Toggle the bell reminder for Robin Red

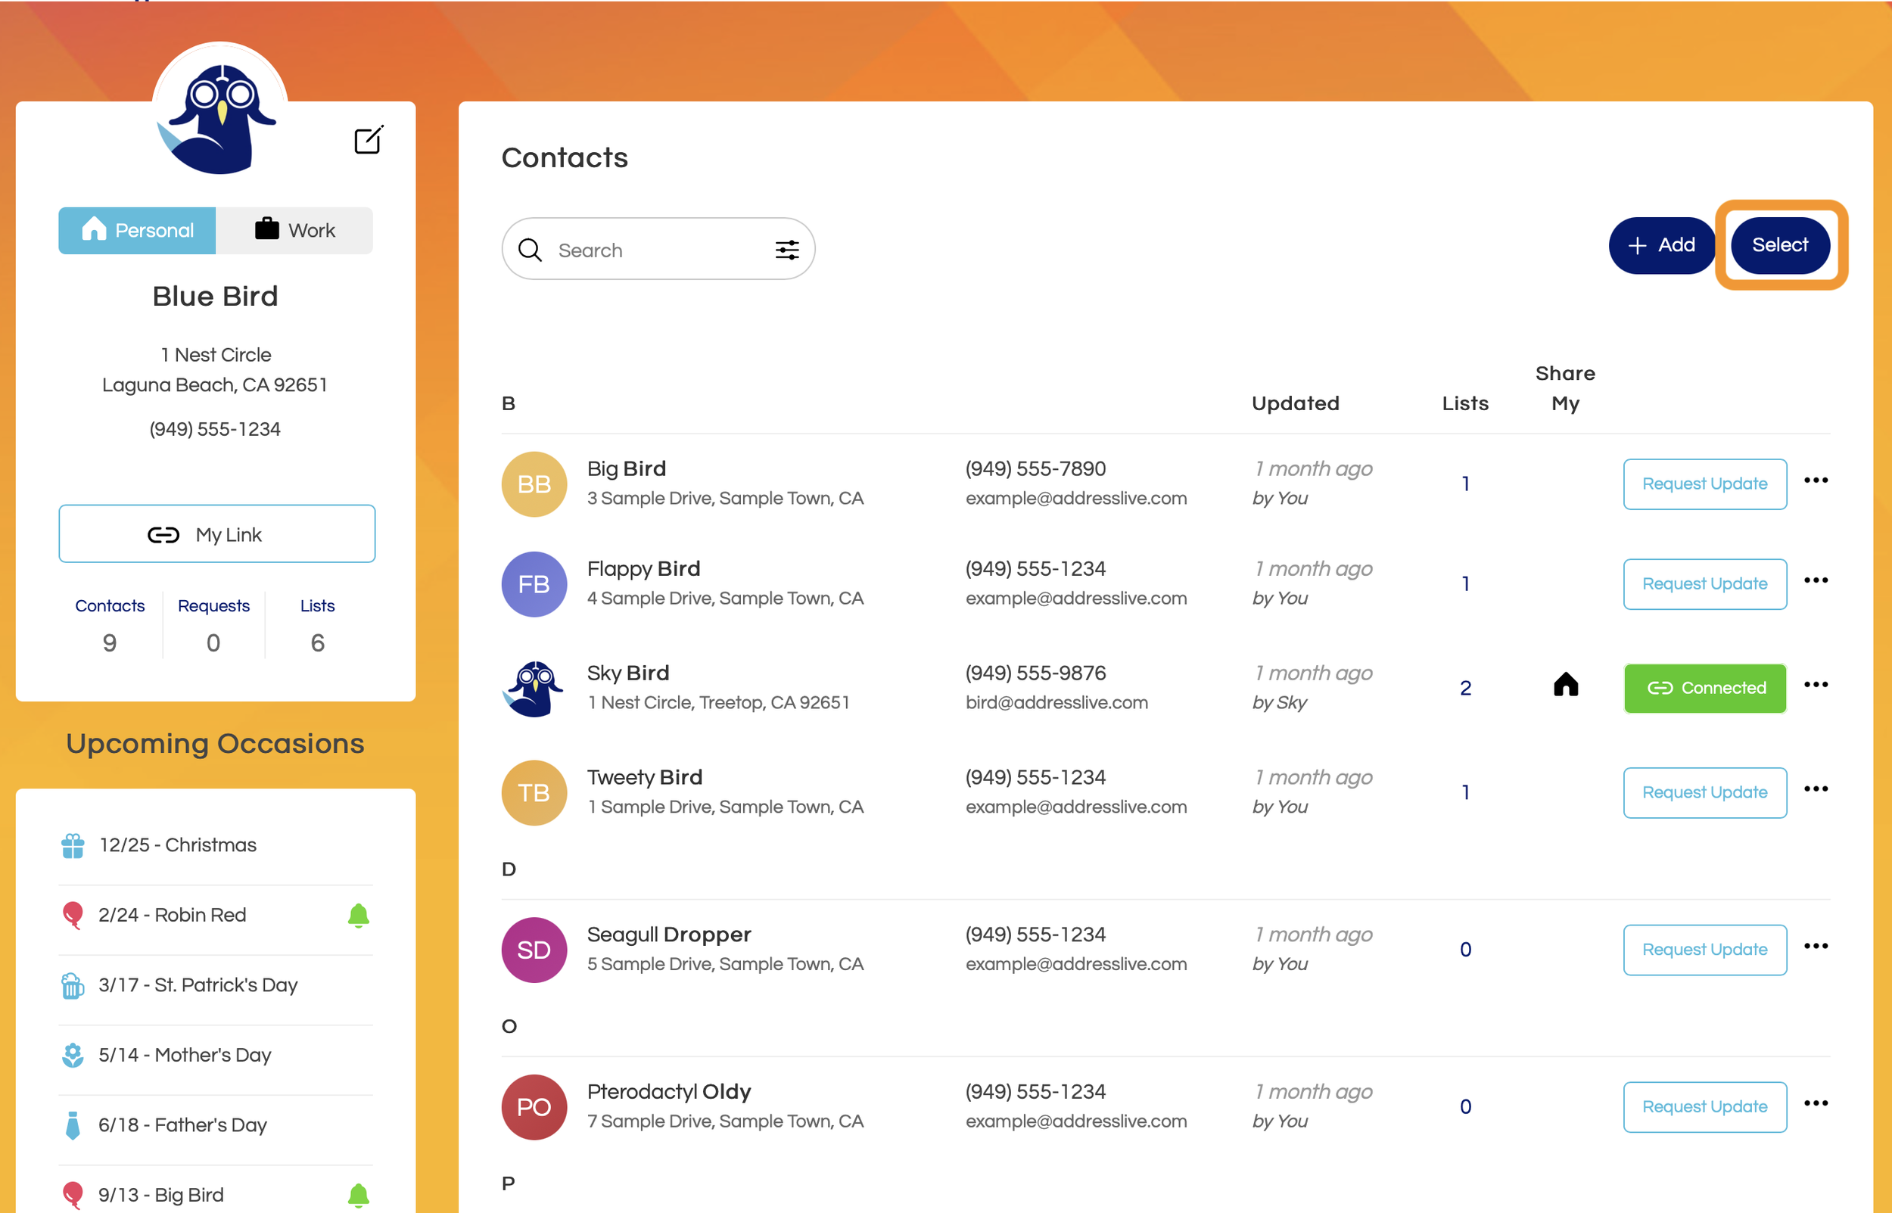pyautogui.click(x=359, y=914)
